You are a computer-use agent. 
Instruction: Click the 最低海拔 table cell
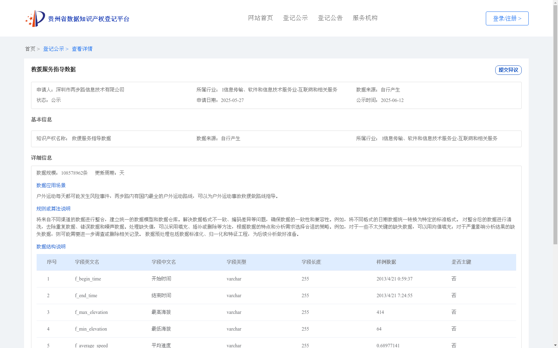[161, 329]
